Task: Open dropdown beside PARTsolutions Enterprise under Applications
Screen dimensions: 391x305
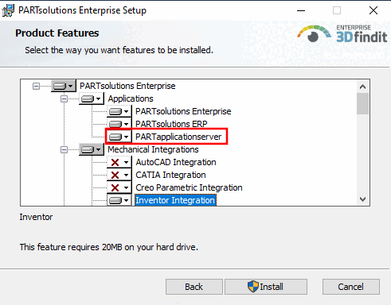Action: (119, 111)
